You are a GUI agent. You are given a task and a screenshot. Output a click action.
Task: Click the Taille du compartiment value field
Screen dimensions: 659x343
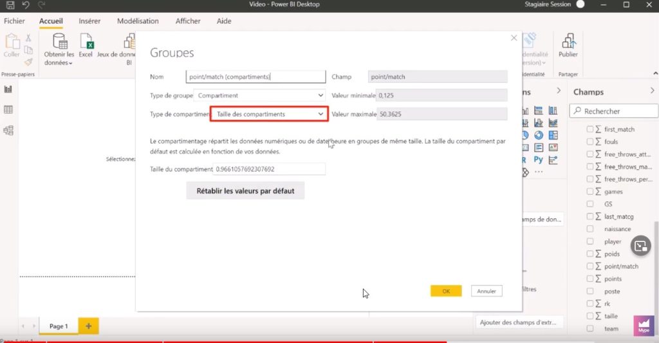click(x=269, y=169)
